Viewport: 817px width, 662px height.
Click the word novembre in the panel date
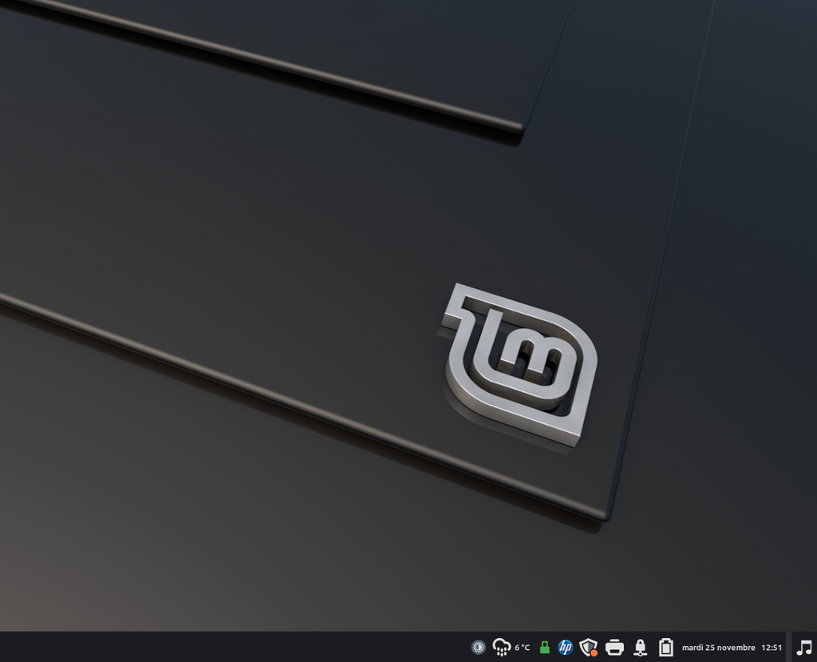pos(736,648)
